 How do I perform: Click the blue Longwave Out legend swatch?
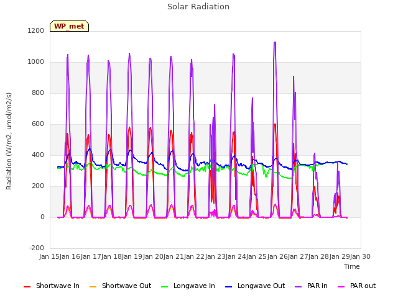point(228,287)
